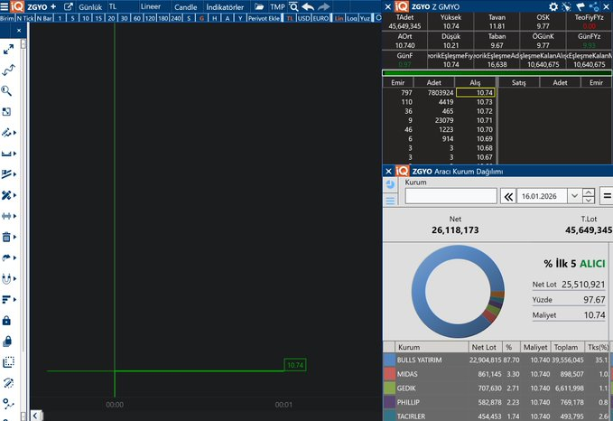The width and height of the screenshot is (613, 421).
Task: Open the symbol search magnifier icon
Action: 293,6
